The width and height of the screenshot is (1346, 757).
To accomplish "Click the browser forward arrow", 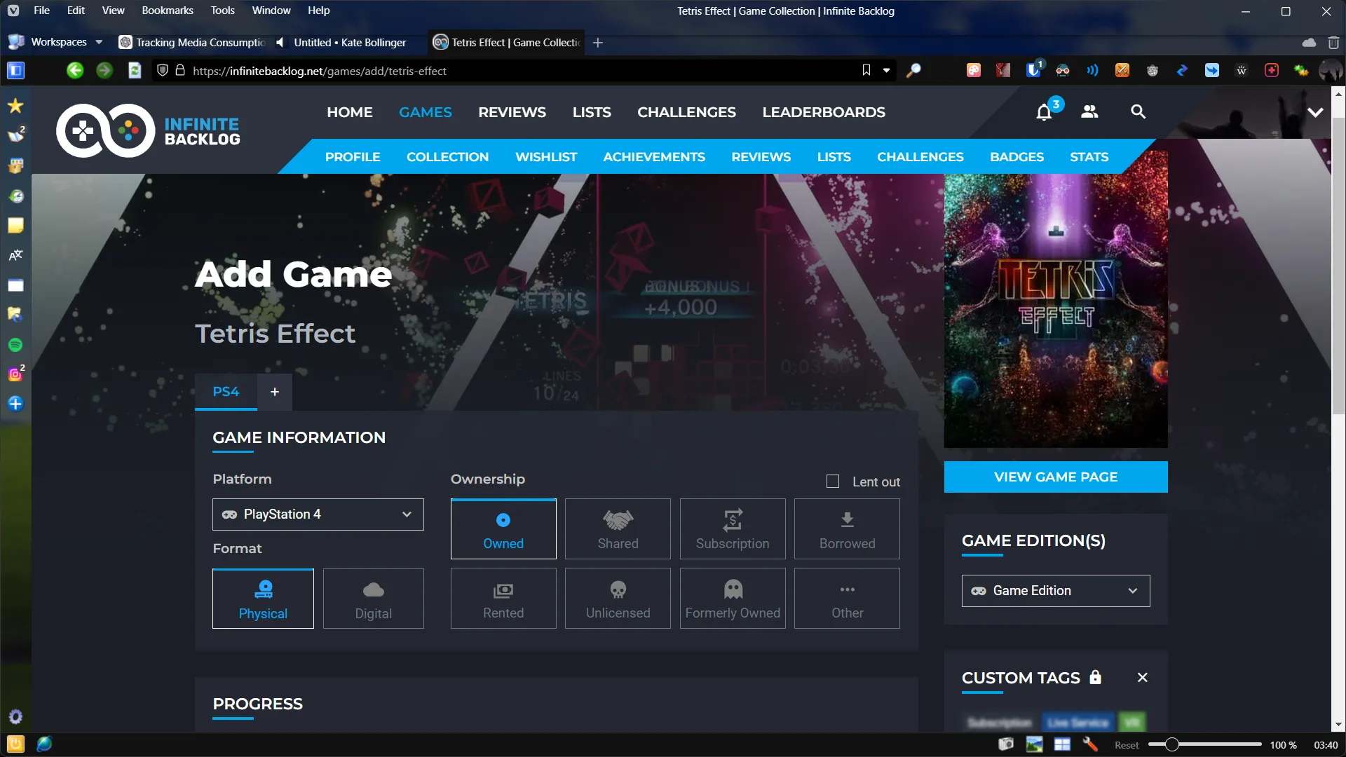I will click(x=104, y=71).
